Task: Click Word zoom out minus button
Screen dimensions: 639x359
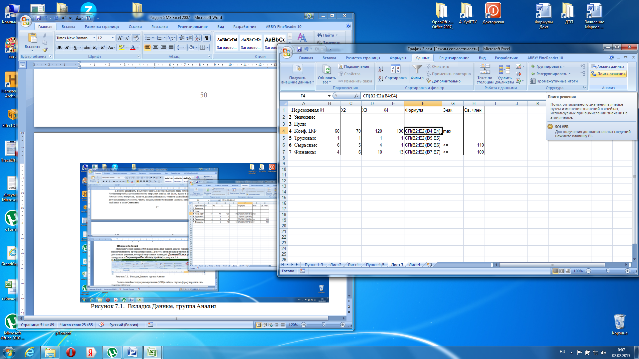Action: click(304, 325)
